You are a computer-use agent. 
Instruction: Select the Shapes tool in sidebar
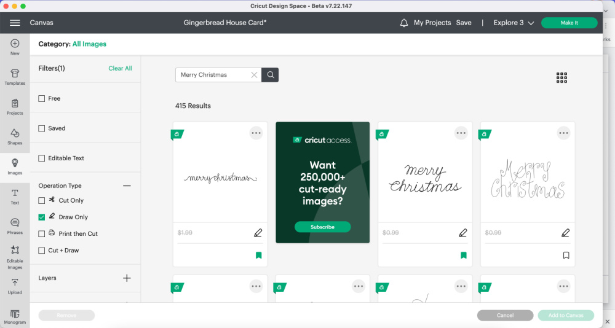(x=15, y=136)
